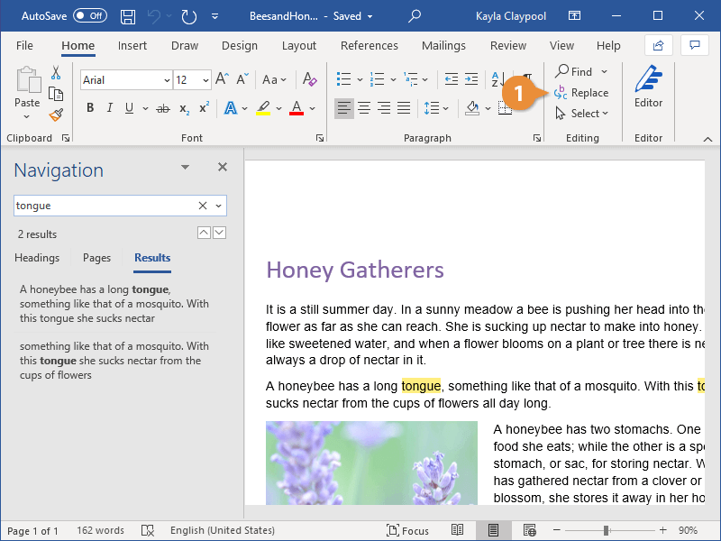Click the Clear All Formatting icon
This screenshot has width=721, height=541.
310,80
